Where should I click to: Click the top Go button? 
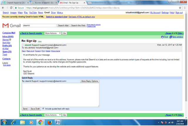pyautogui.click(x=65, y=33)
